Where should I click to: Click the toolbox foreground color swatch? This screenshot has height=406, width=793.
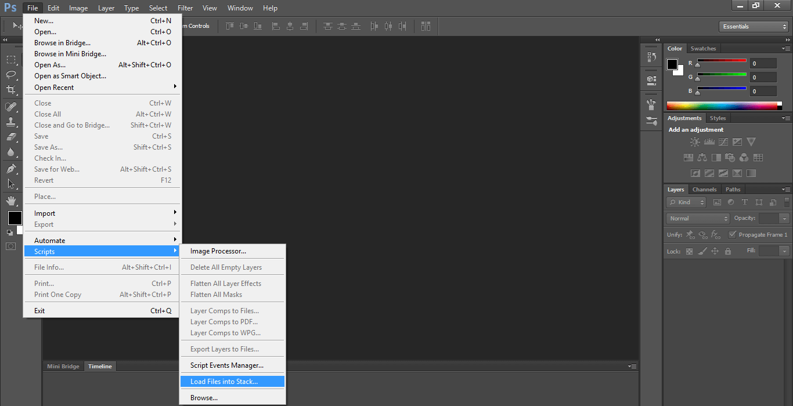[x=15, y=218]
